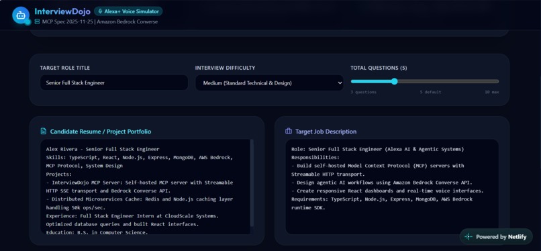The width and height of the screenshot is (541, 251).
Task: Click the 'Optimized database queries' resume line
Action: click(122, 224)
